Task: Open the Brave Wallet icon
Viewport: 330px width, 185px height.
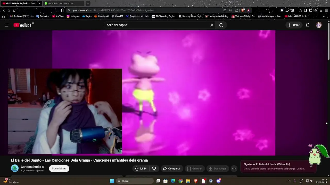Action: pyautogui.click(x=311, y=10)
